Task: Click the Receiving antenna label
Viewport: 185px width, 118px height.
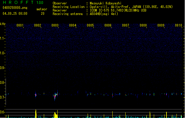Action: (68, 14)
